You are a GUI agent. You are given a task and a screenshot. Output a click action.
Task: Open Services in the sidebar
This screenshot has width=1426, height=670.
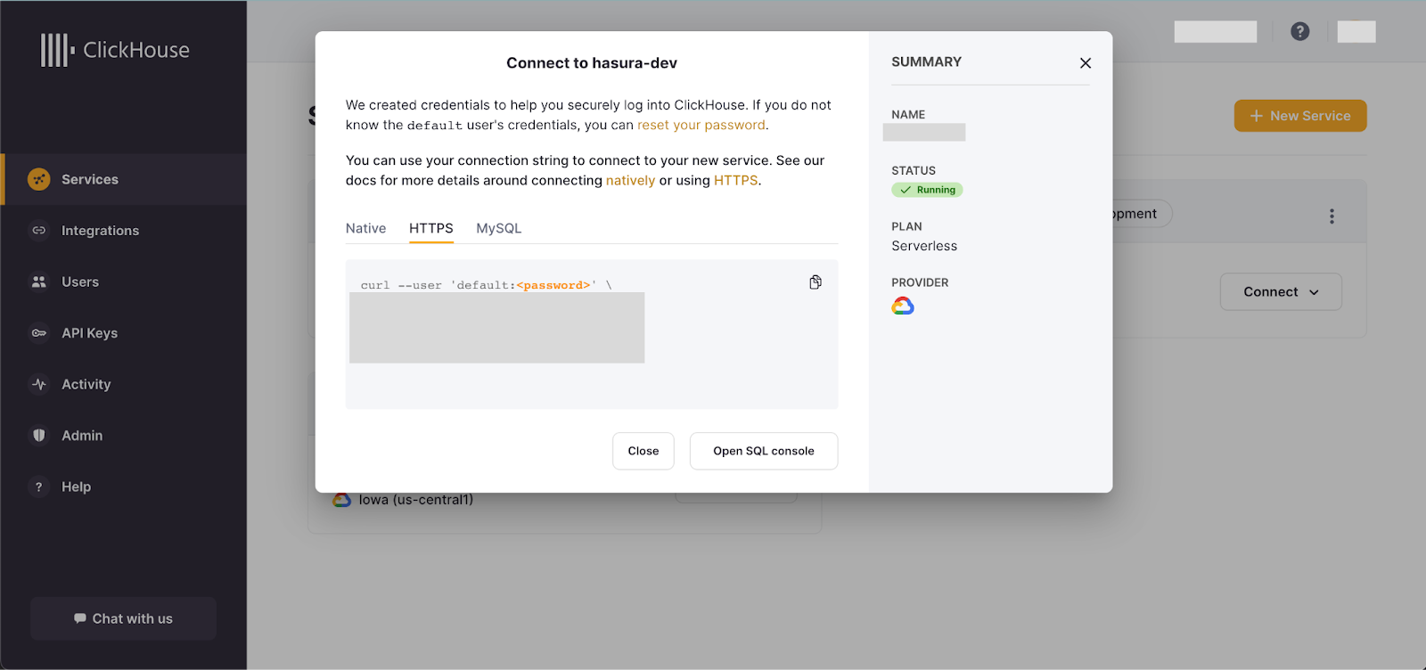coord(124,179)
